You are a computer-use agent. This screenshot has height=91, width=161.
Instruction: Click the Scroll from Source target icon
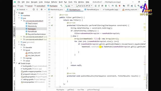click(34, 10)
